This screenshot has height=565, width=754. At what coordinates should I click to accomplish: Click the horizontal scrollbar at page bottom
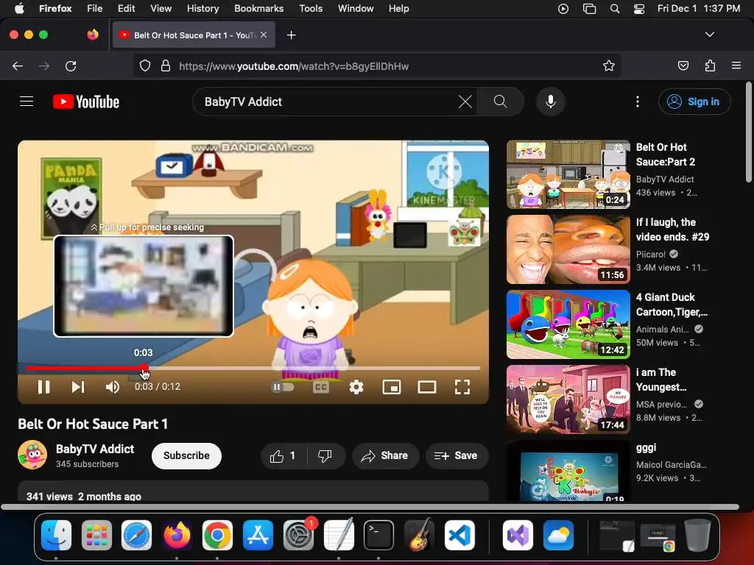click(x=370, y=507)
